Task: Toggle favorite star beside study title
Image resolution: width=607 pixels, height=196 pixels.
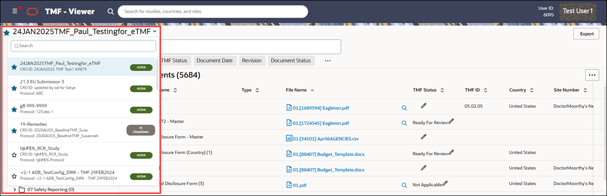Action: [x=7, y=32]
